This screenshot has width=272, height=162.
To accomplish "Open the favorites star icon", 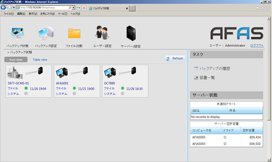I will pos(262,8).
